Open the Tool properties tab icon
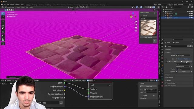Viewport: 194px width, 109px height. click(x=162, y=43)
